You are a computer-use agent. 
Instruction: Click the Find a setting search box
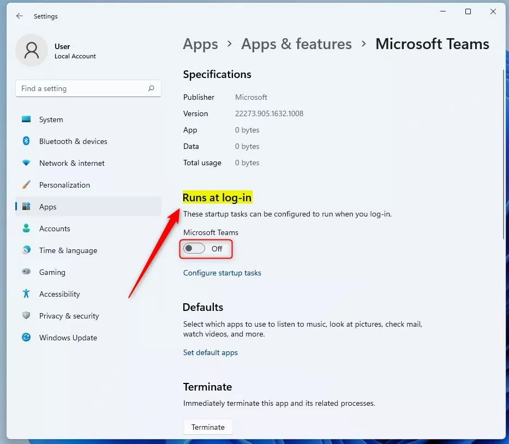[82, 88]
